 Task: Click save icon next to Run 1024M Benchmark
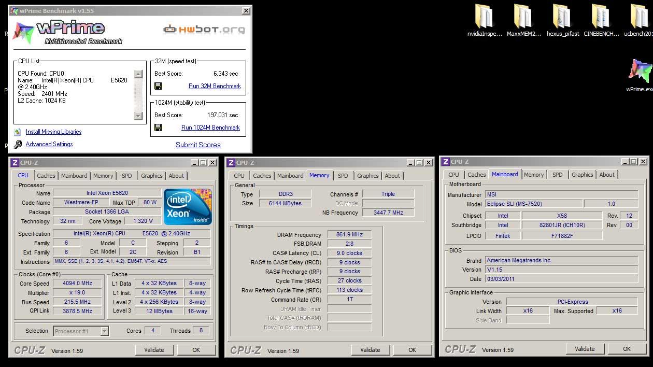[x=158, y=128]
